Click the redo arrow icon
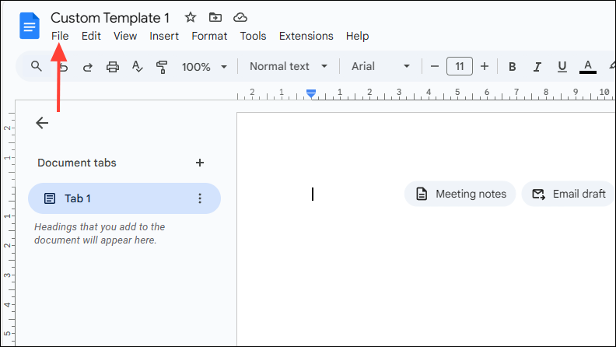This screenshot has height=347, width=616. click(x=88, y=67)
